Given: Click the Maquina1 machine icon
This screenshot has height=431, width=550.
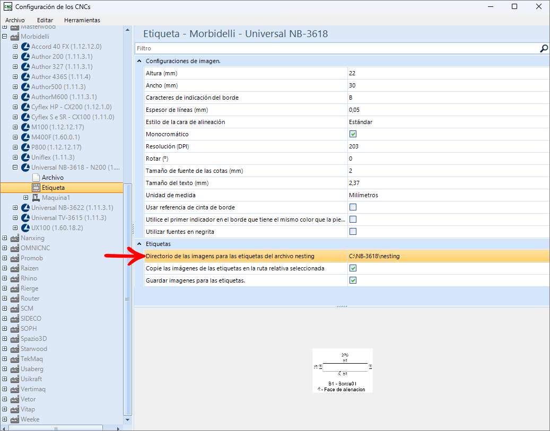Looking at the screenshot, I should [x=36, y=197].
